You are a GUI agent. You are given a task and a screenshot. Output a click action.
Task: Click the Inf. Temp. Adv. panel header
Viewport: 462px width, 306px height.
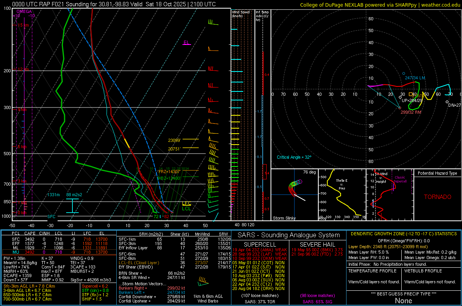(x=262, y=16)
